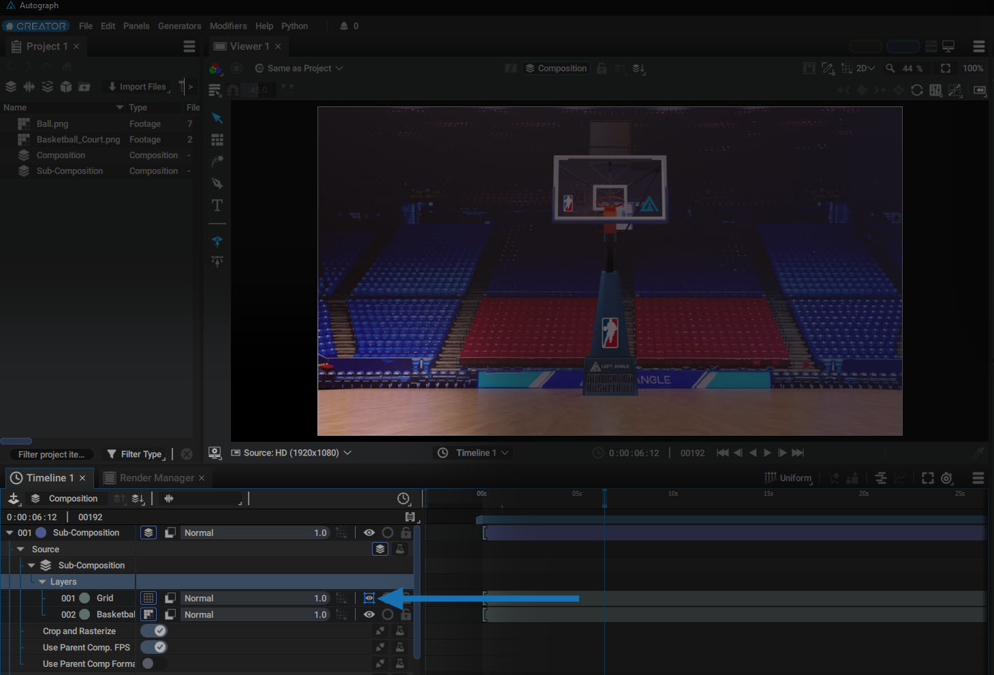Enable Use Parent Comp Format switch
This screenshot has width=994, height=675.
(x=154, y=663)
